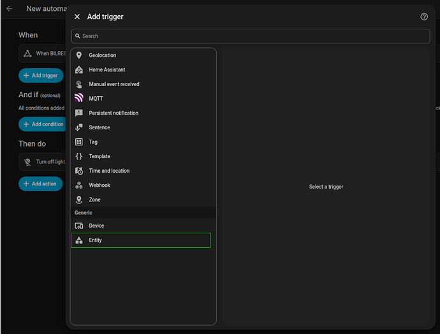Screen dimensions: 440x334
Task: Select the Entity trigger option
Action: [140, 240]
